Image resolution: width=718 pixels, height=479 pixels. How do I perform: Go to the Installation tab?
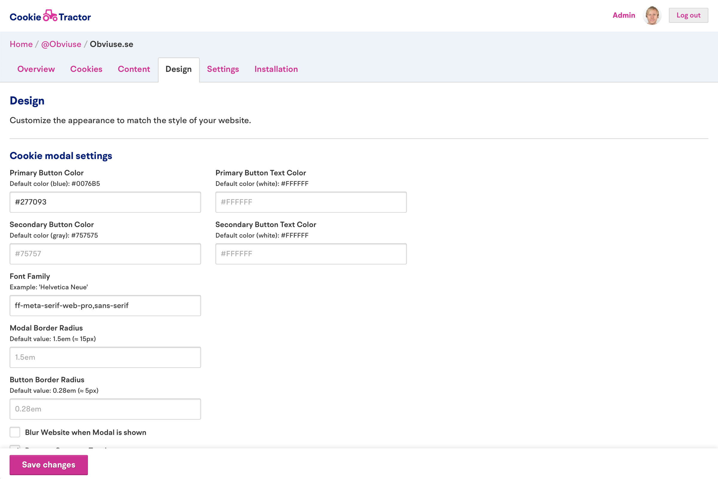[x=276, y=69]
